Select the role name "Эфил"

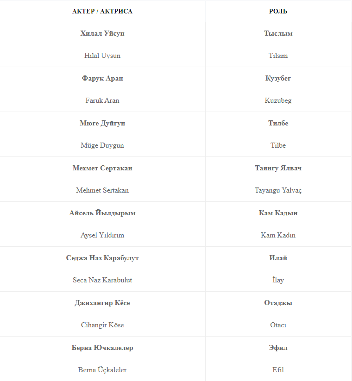[278, 348]
